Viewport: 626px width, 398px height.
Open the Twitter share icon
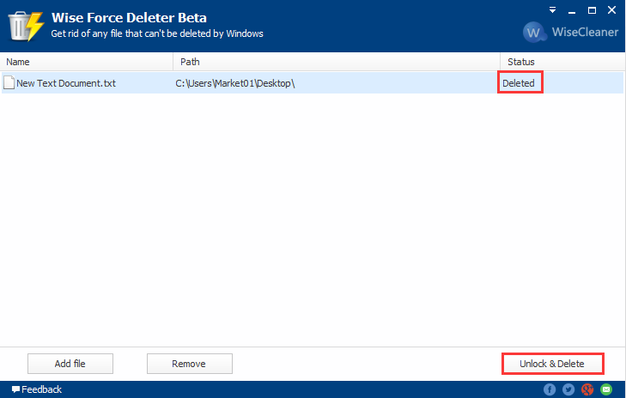click(568, 389)
